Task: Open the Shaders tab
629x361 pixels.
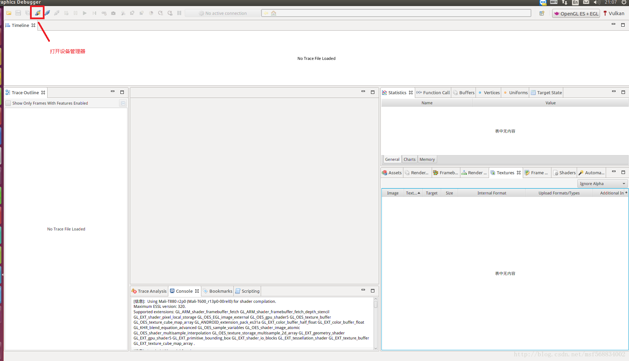Action: point(564,173)
